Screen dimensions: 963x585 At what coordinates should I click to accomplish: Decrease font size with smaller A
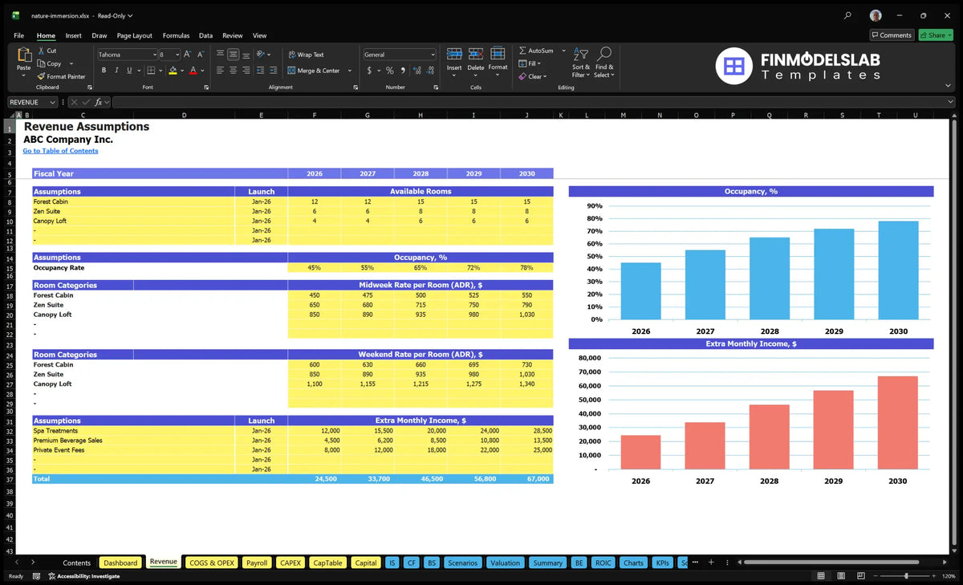201,55
